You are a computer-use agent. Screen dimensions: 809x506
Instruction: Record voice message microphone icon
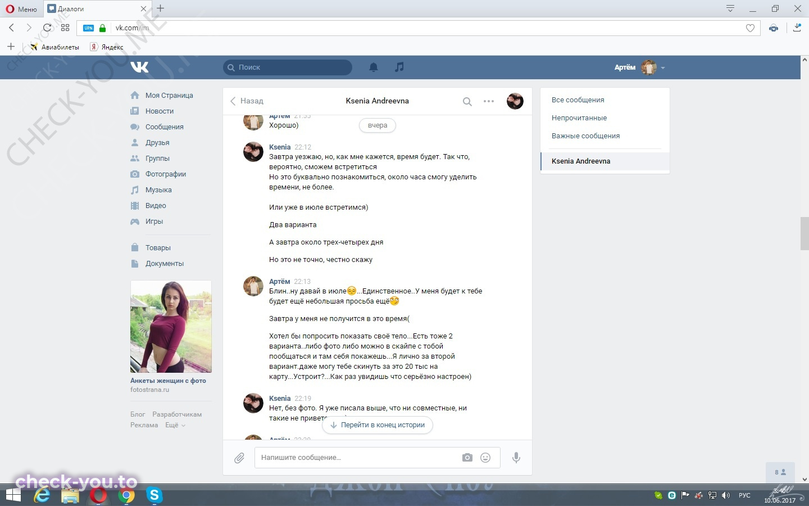click(x=516, y=458)
